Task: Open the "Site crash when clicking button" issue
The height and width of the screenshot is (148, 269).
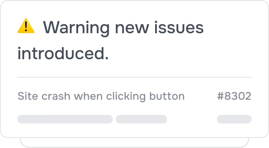Action: click(101, 96)
